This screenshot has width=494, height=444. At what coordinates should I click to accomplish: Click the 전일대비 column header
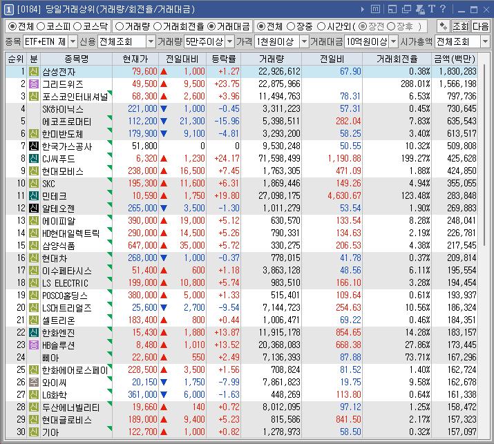pyautogui.click(x=182, y=59)
